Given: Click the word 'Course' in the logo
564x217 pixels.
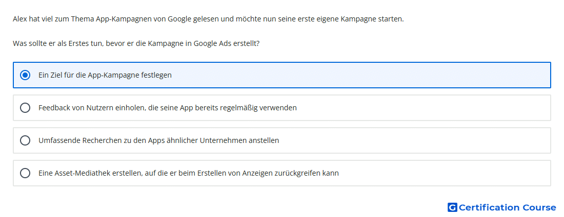Looking at the screenshot, I should pos(539,207).
